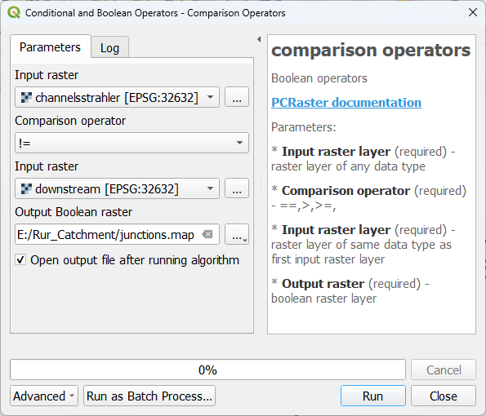
Task: Open the Advanced options menu
Action: coord(44,396)
